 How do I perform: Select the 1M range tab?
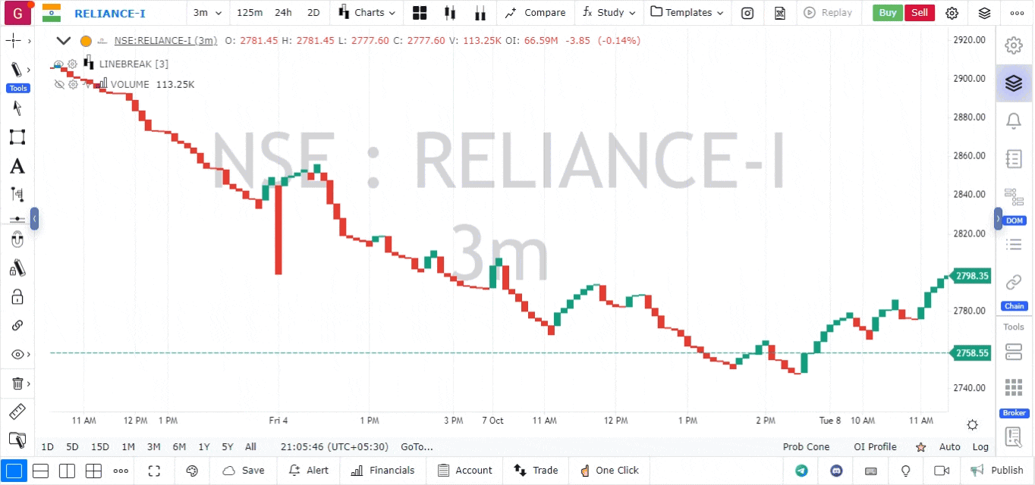point(128,447)
